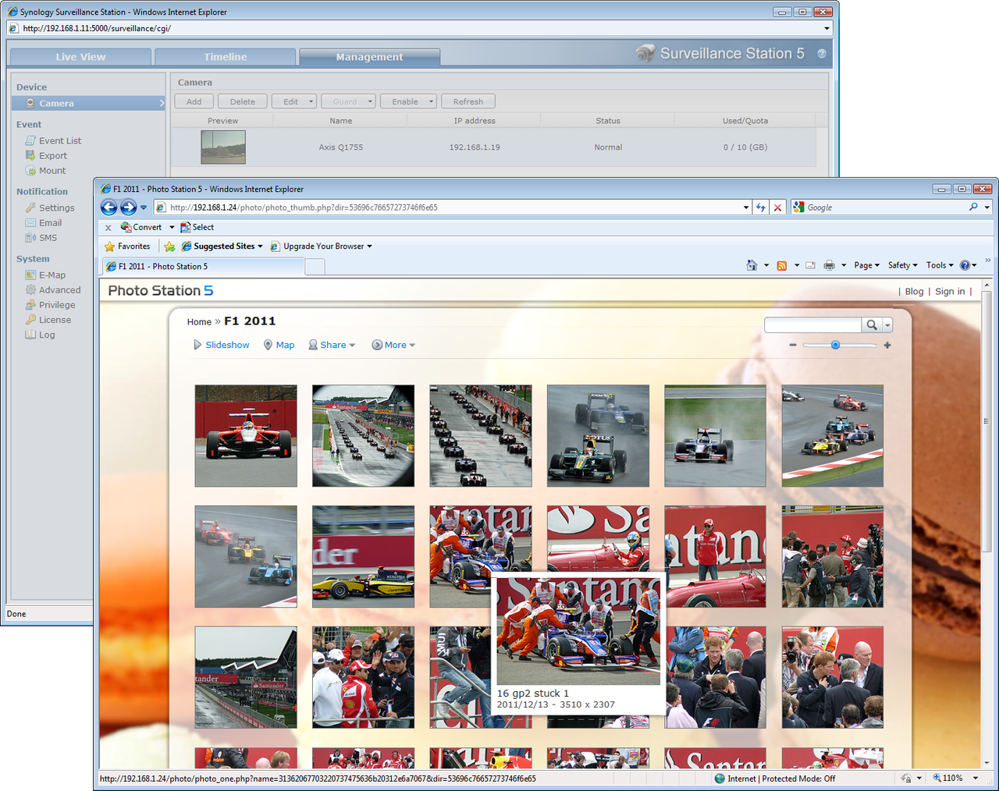Image resolution: width=999 pixels, height=791 pixels.
Task: Open the RSS feeds icon
Action: pos(782,265)
